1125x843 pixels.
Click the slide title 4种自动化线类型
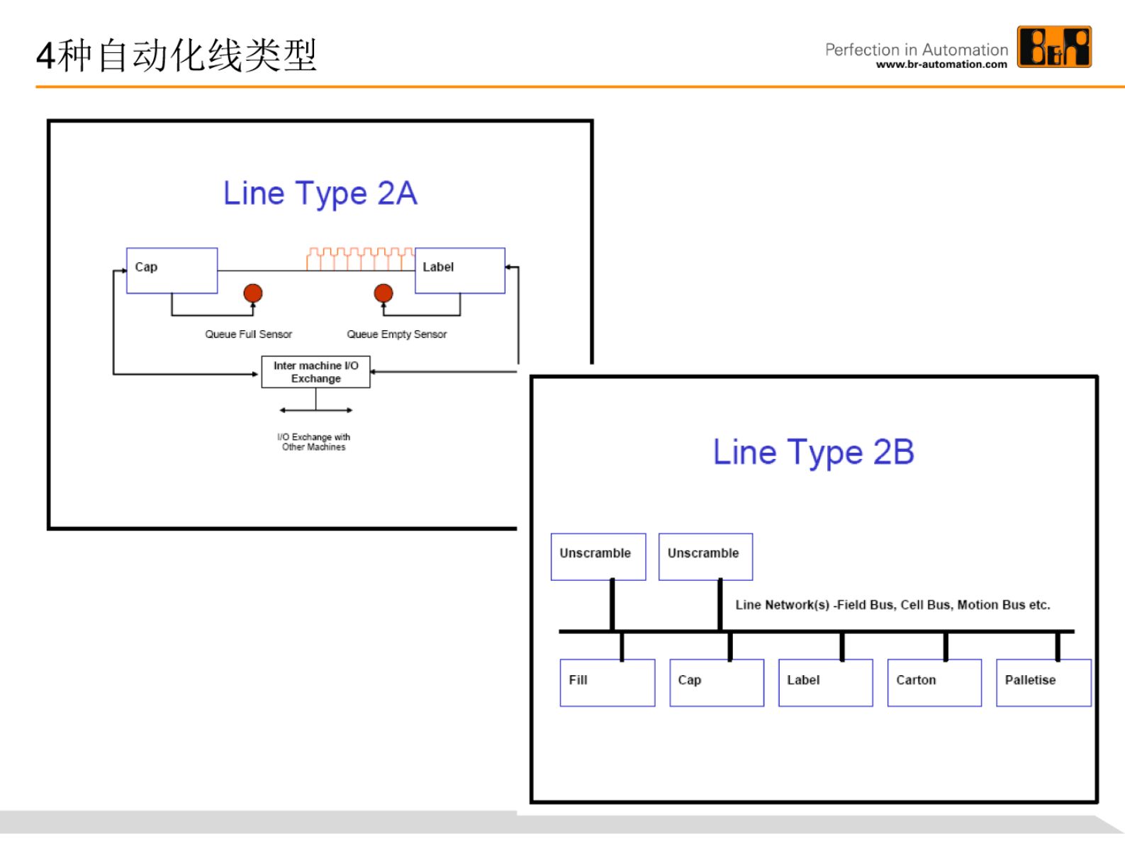[x=177, y=56]
